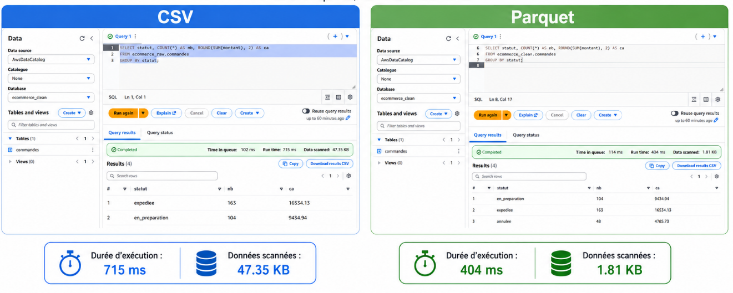Click Explain in the CSV console
Screen dimensions: 733x293
pyautogui.click(x=166, y=113)
